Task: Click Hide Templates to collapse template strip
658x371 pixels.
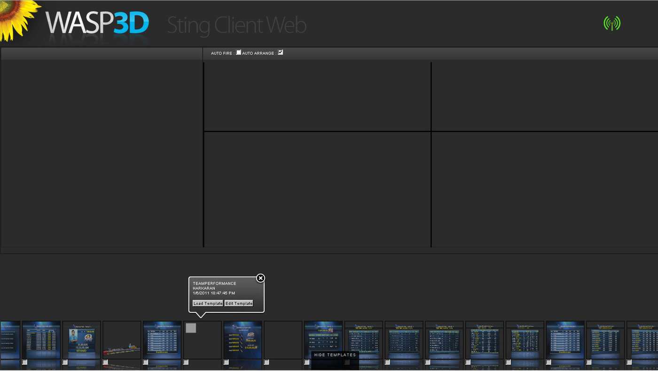Action: (x=335, y=355)
